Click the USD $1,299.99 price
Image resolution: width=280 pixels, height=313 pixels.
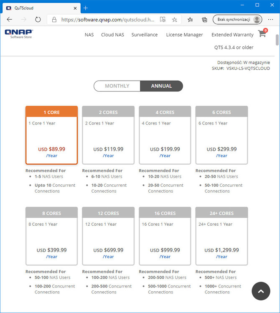coord(221,250)
